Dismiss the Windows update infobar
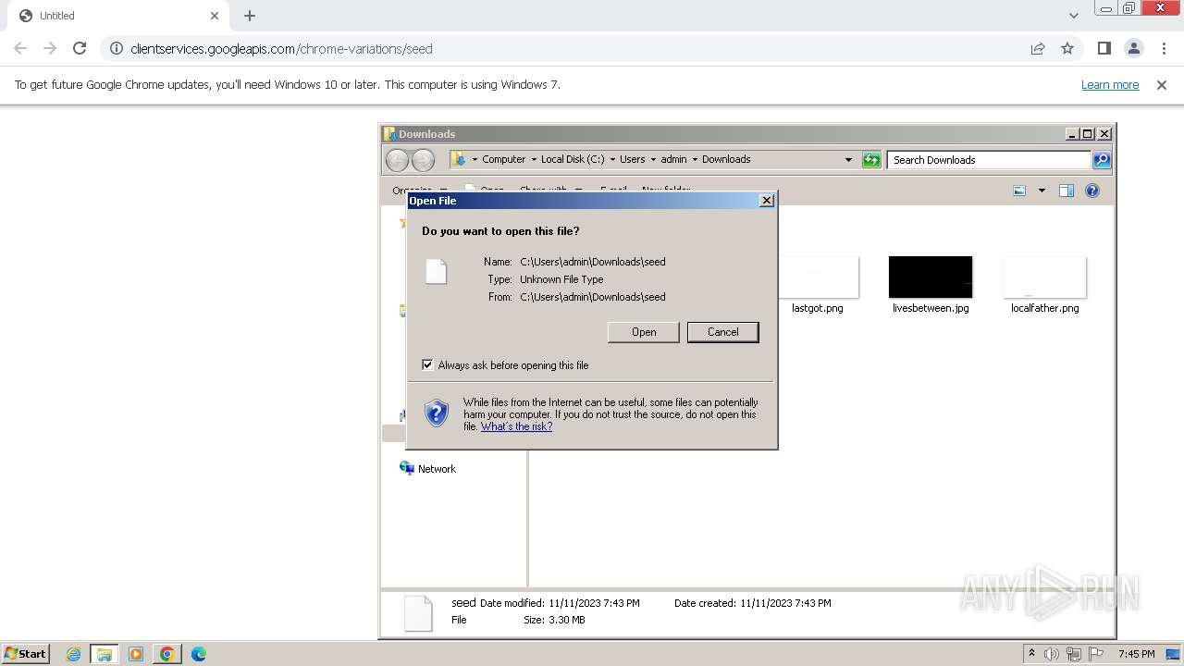 [x=1162, y=85]
